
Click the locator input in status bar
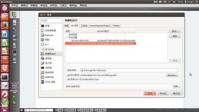[39, 110]
